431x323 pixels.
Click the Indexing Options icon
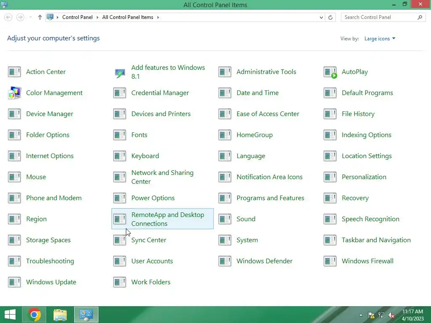[330, 135]
